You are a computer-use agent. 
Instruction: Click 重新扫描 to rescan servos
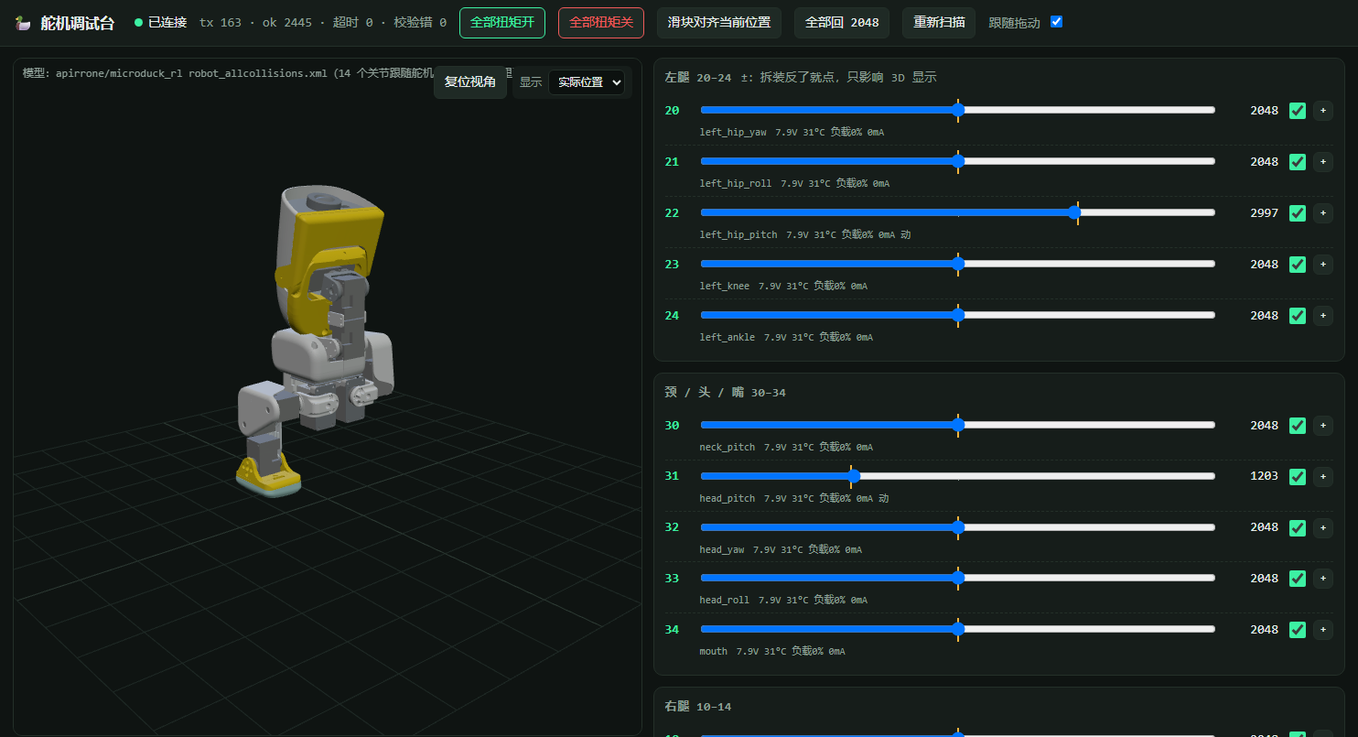[x=939, y=23]
